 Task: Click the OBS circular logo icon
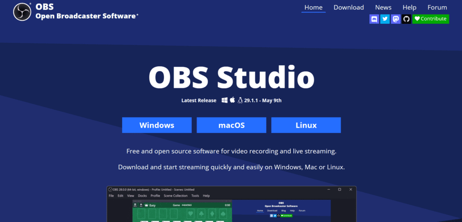pyautogui.click(x=22, y=12)
